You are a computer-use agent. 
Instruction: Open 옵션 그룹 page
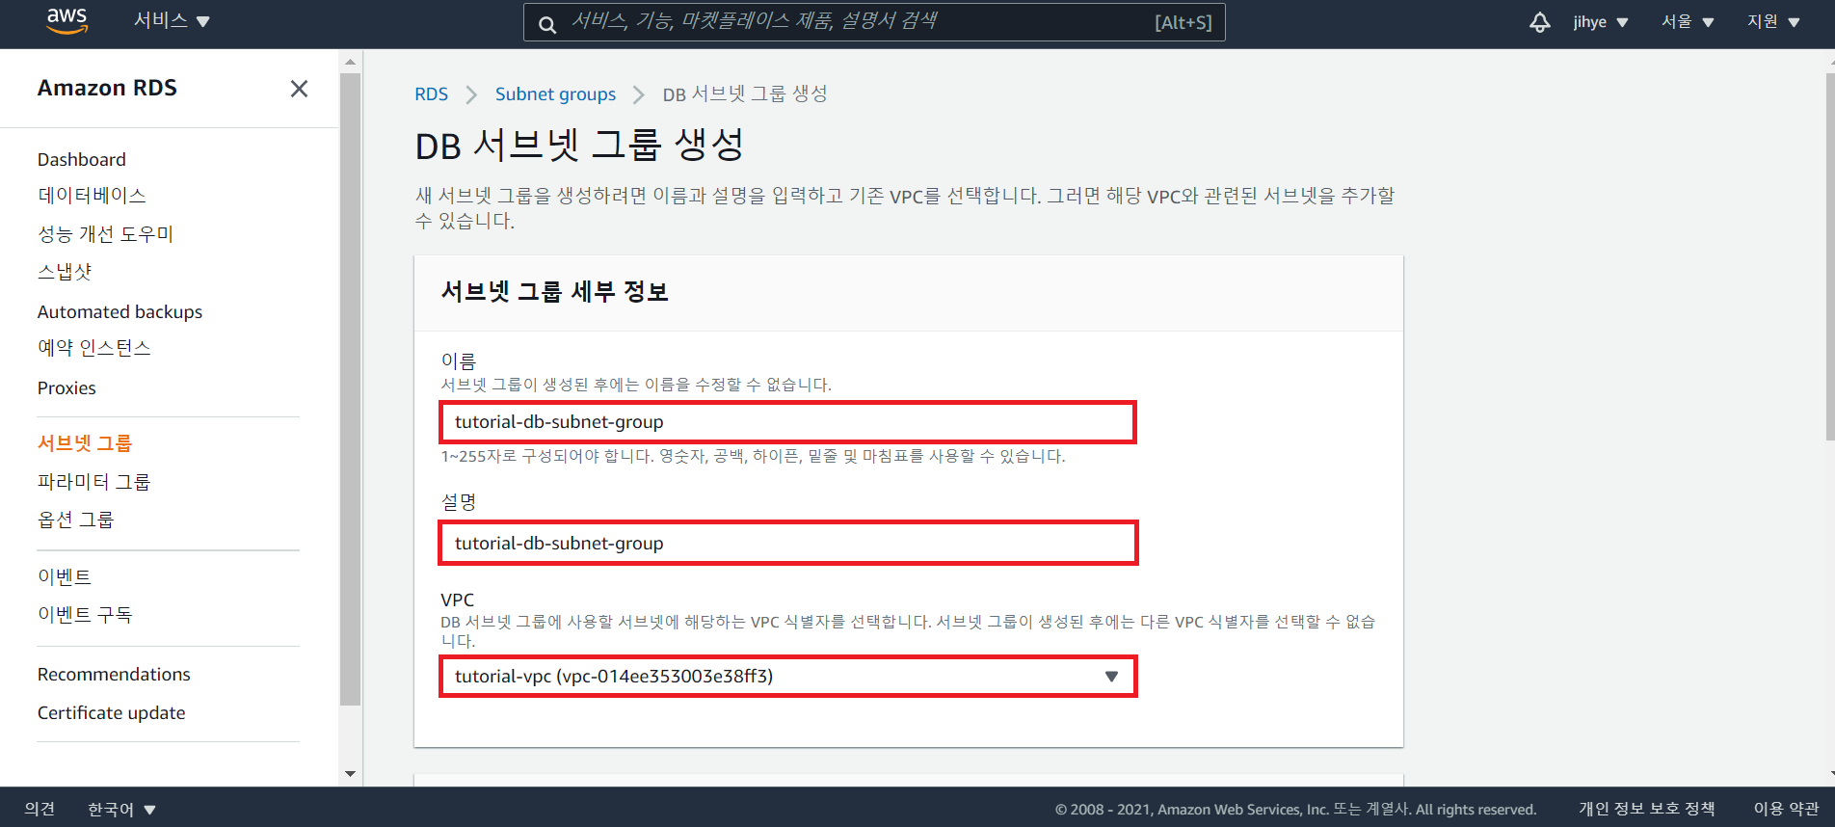pos(75,520)
